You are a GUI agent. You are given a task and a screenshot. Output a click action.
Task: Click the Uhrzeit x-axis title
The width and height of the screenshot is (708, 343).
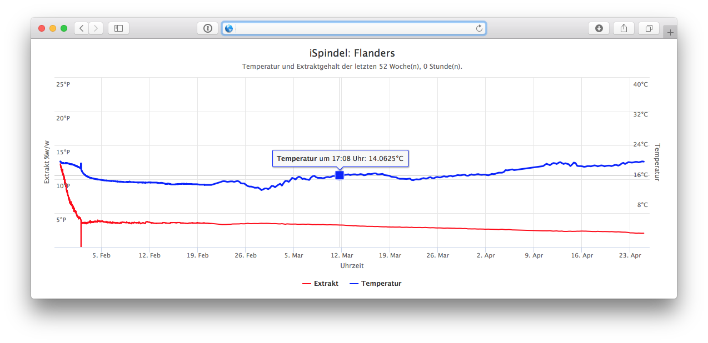pyautogui.click(x=352, y=266)
